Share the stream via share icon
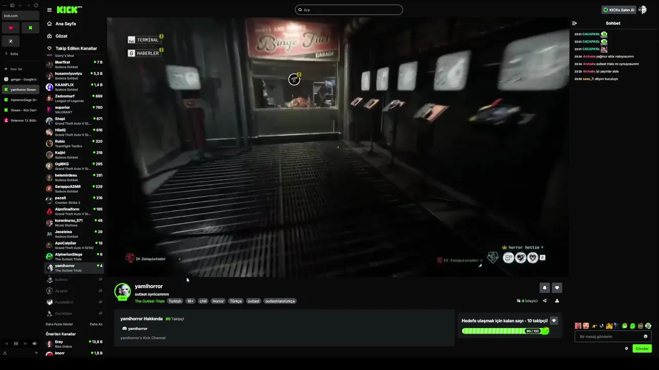 tap(545, 301)
